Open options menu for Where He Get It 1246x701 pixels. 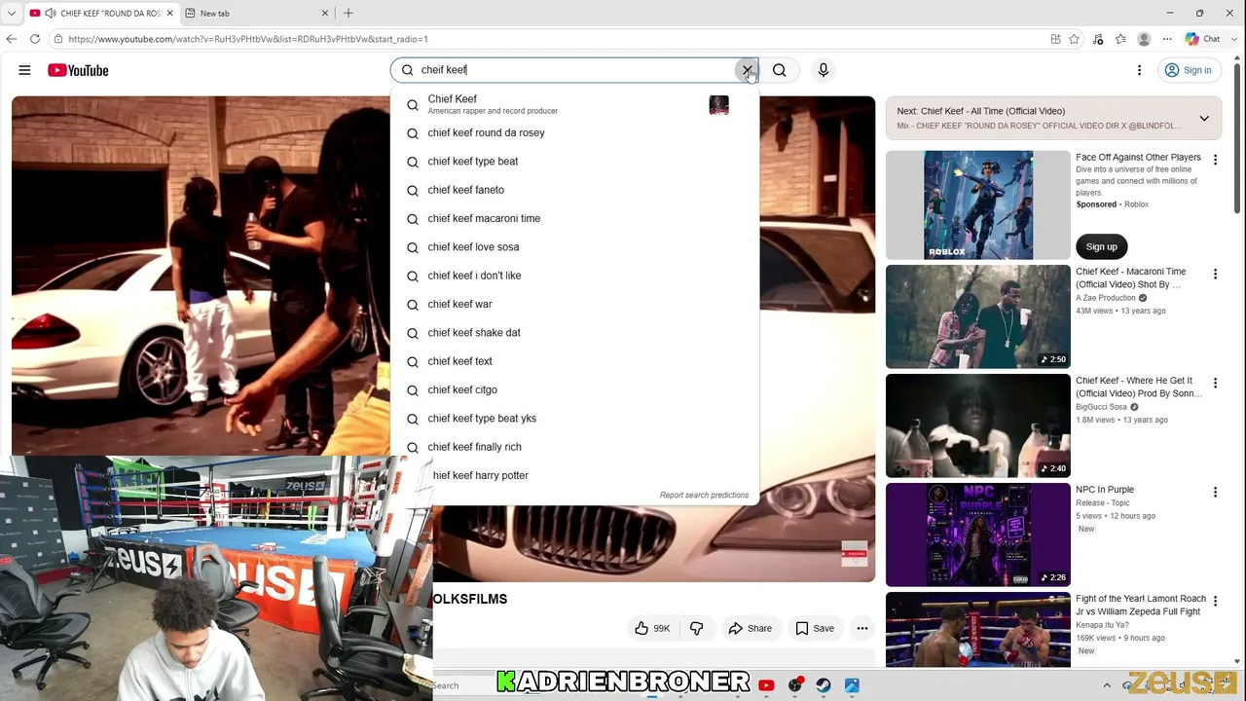pos(1215,384)
